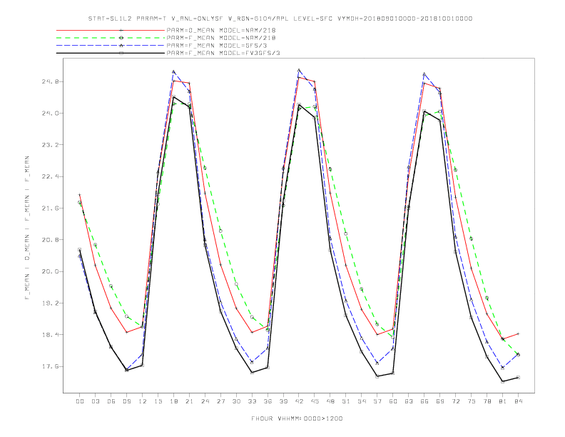This screenshot has height=437, width=565.
Task: Click the x-axis tick label 42
Action: [299, 401]
